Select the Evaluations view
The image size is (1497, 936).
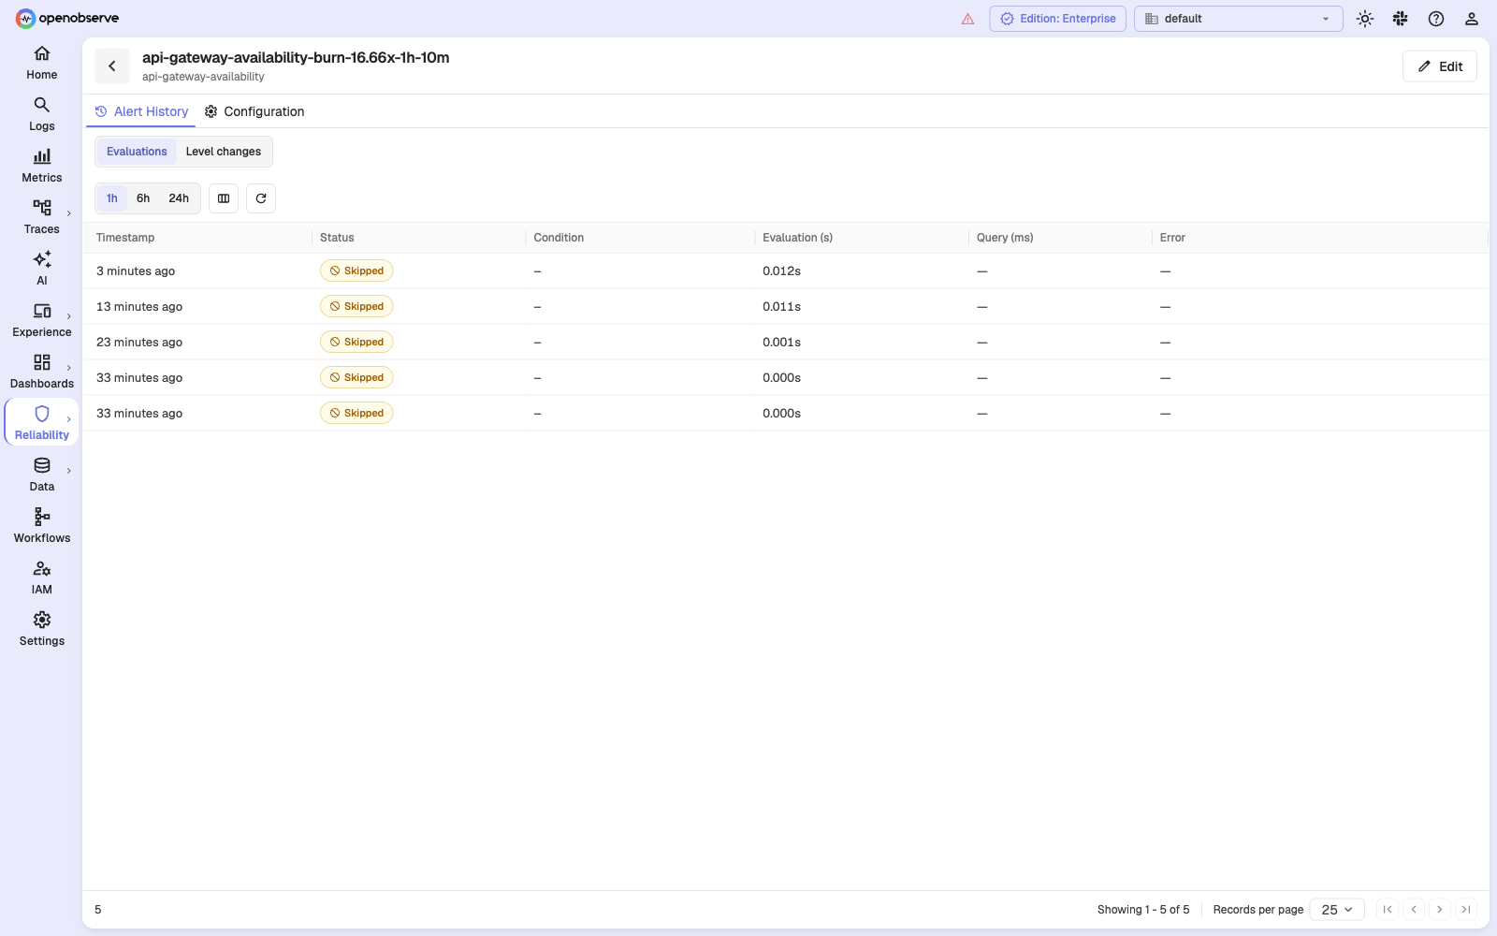pos(137,152)
